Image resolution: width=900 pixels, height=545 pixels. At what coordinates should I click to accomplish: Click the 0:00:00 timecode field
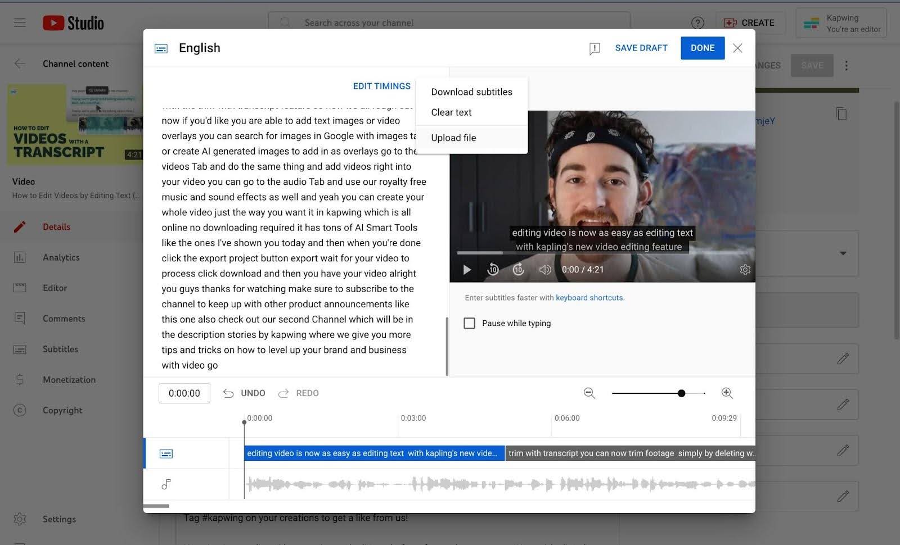point(184,393)
